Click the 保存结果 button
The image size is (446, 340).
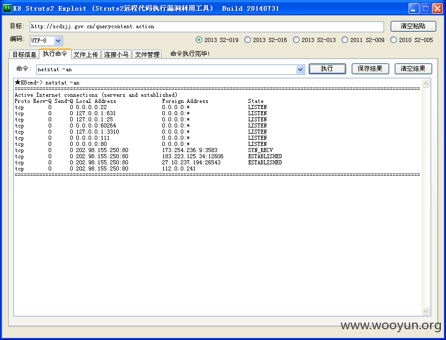point(370,69)
